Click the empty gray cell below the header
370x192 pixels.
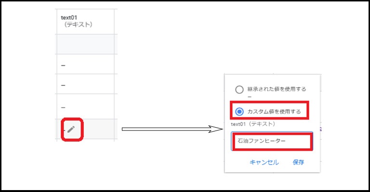tap(85, 44)
